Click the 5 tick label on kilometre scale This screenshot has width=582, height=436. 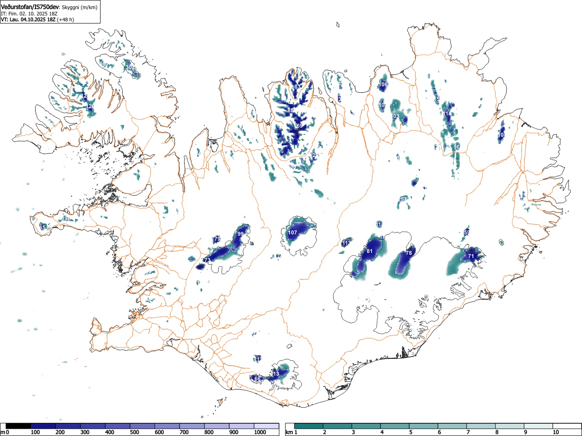coord(410,432)
